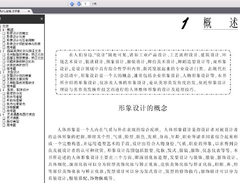This screenshot has width=240, height=183.
Task: Click bookmark icon beside 饰物佩戴
Action: [x=4, y=107]
